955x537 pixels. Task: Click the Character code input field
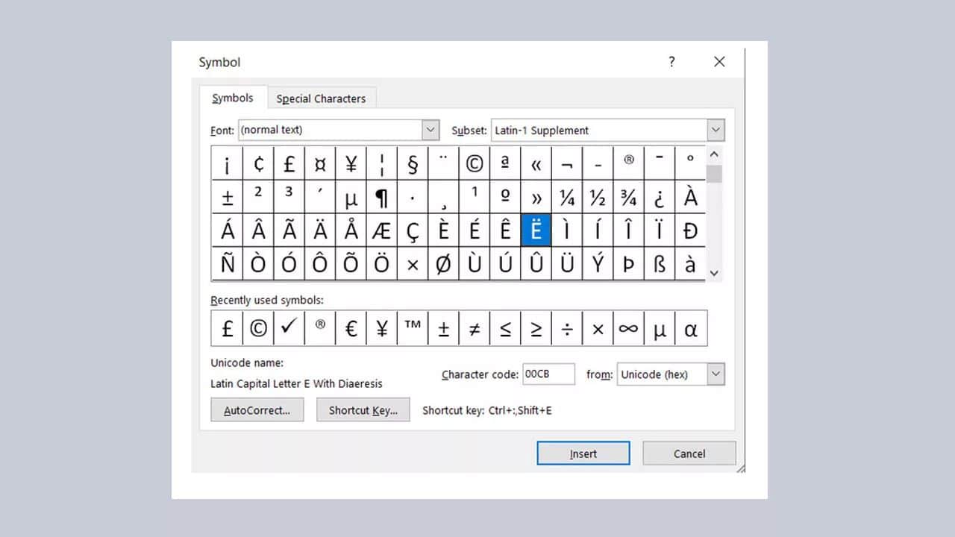548,374
